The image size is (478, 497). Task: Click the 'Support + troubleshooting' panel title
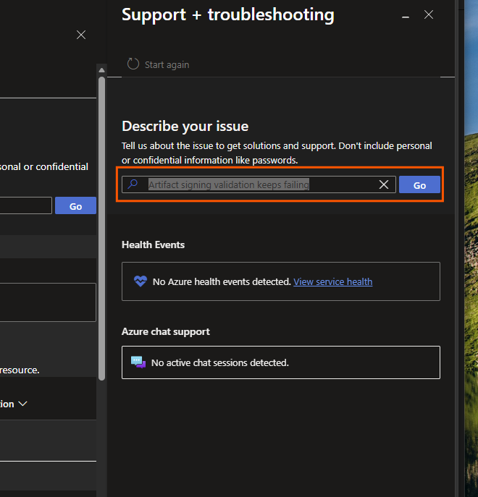click(228, 15)
